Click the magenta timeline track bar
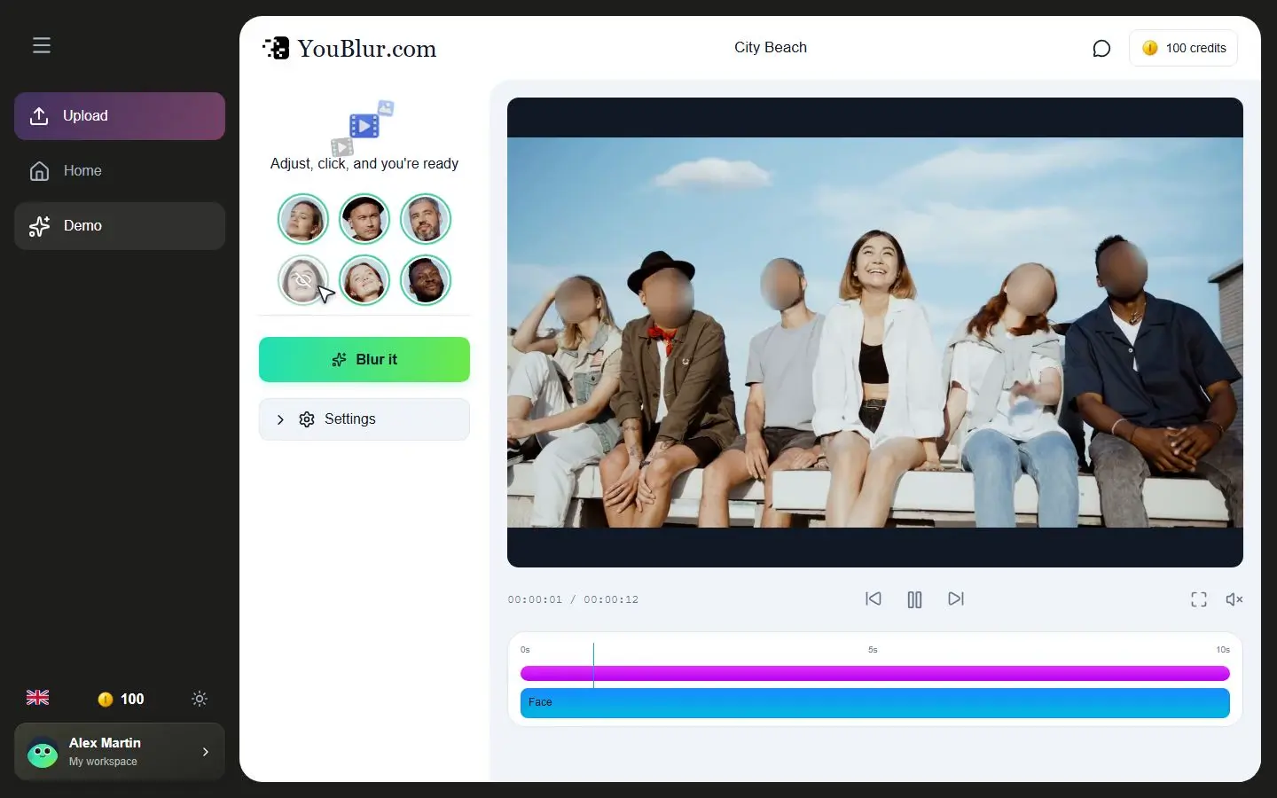This screenshot has width=1277, height=798. click(875, 674)
